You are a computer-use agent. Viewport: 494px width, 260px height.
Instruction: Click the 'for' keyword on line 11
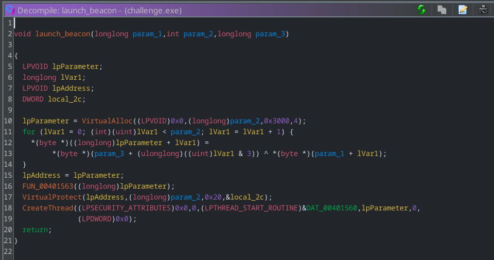click(28, 131)
